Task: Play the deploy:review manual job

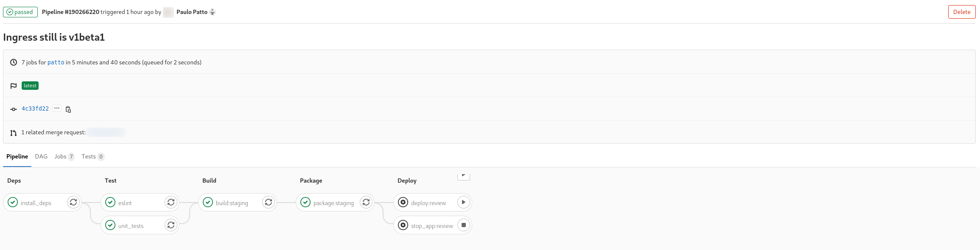Action: [x=464, y=202]
